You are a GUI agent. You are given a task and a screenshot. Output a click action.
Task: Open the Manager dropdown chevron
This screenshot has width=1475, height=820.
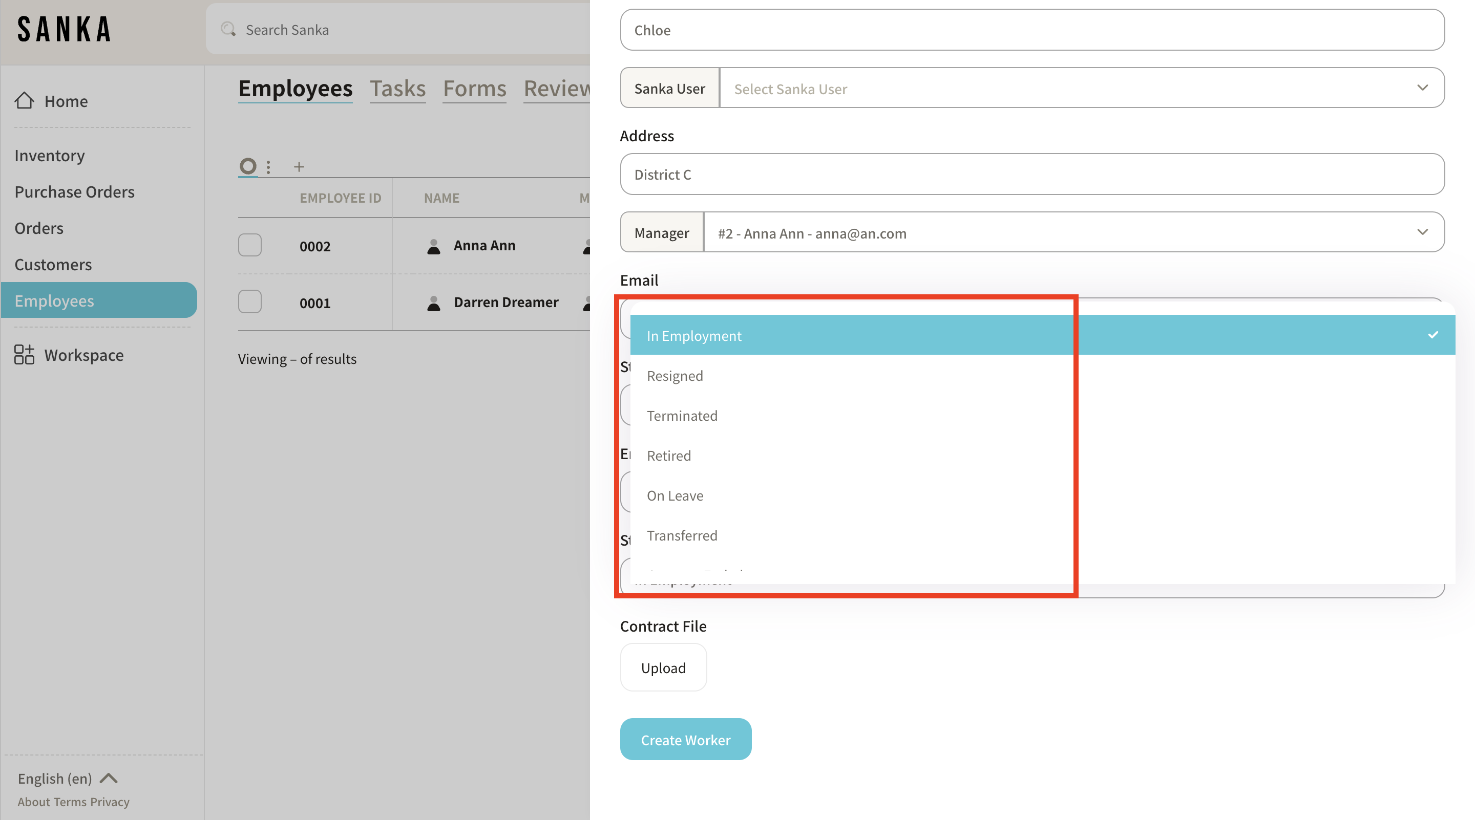[1422, 232]
